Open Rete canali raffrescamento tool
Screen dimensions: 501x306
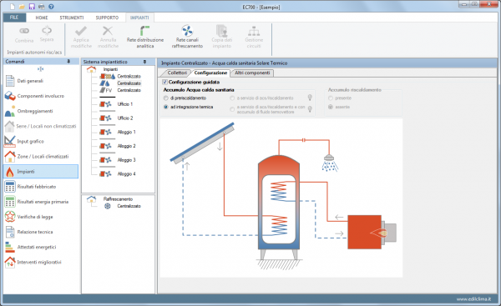pyautogui.click(x=187, y=37)
